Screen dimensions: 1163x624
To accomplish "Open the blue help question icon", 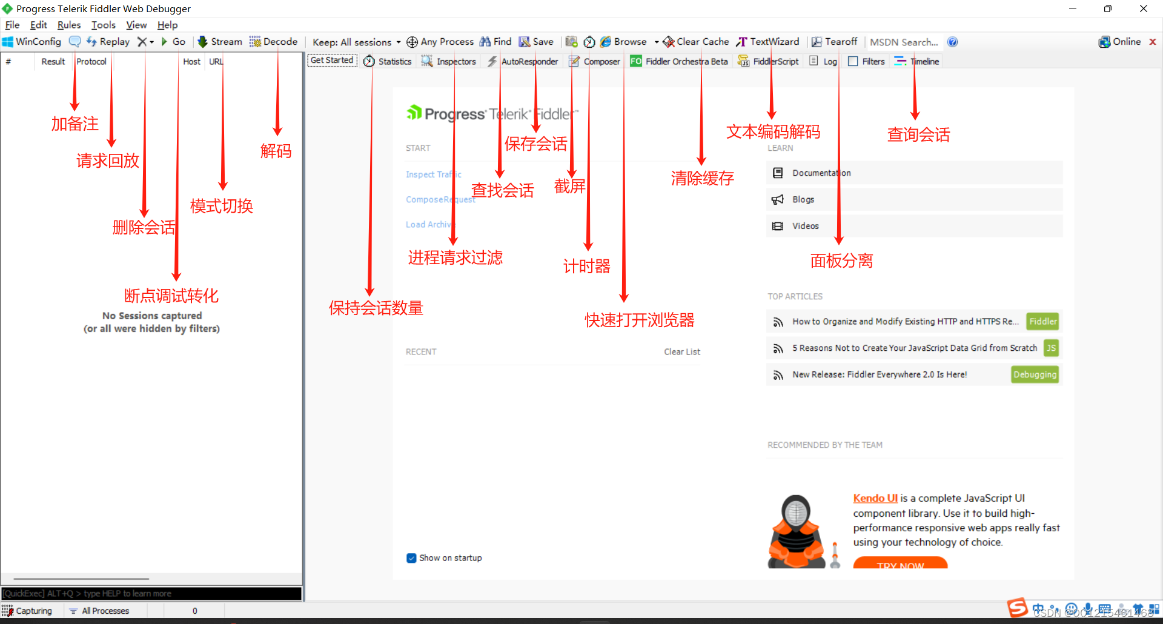I will (952, 42).
